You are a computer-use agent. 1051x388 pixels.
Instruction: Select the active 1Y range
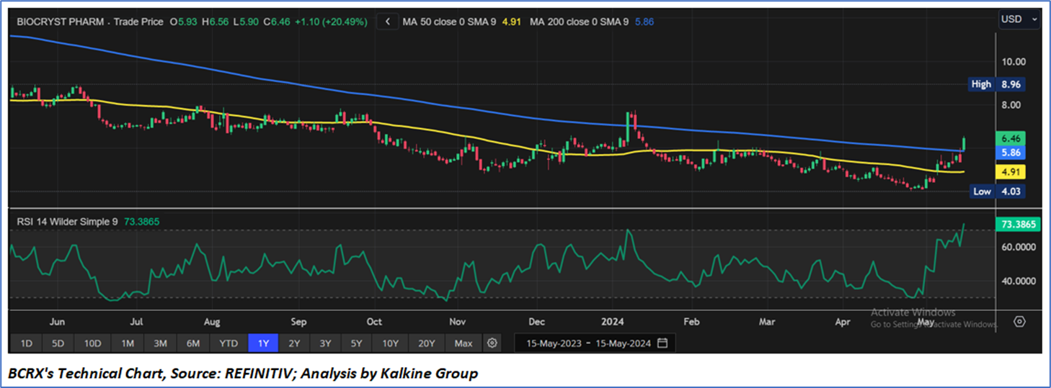263,343
